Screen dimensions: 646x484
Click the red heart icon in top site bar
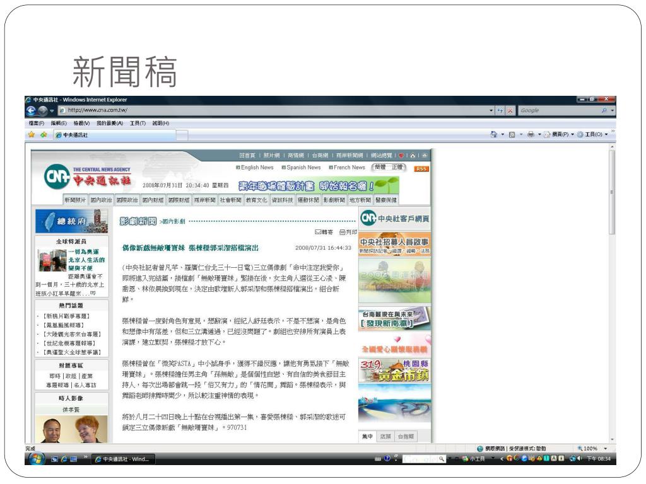[401, 156]
